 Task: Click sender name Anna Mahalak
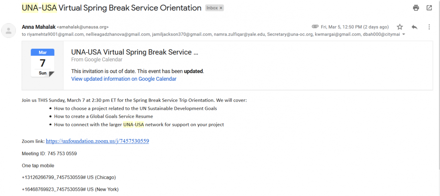(x=38, y=27)
